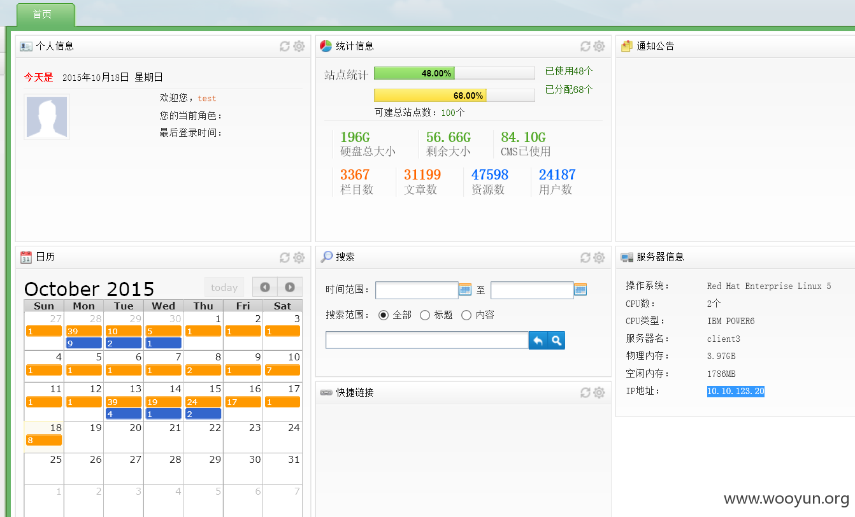Viewport: 855px width, 517px height.
Task: Select the 标题 search scope radio
Action: [x=425, y=315]
